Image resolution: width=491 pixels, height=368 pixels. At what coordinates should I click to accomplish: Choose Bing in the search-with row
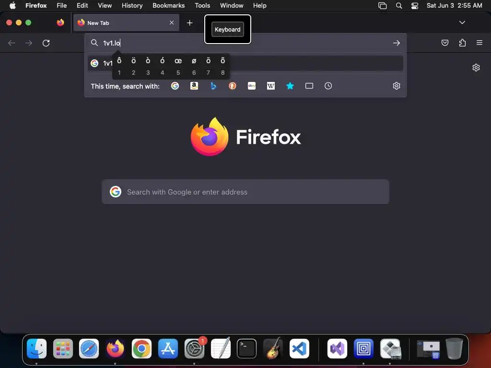coord(213,86)
